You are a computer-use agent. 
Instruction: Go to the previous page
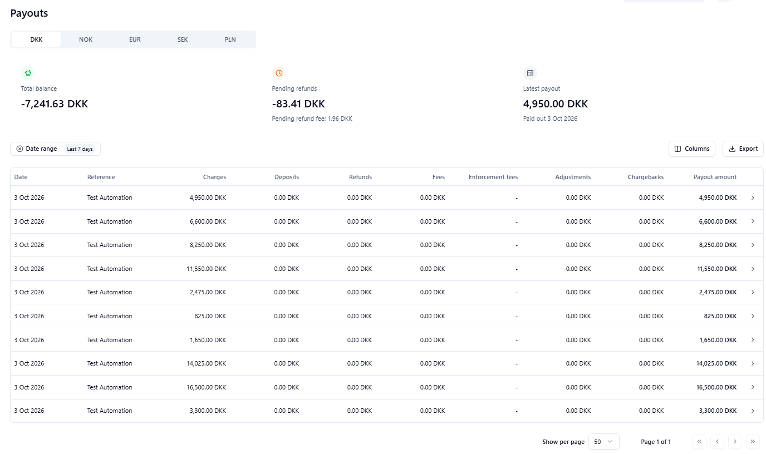coord(718,442)
